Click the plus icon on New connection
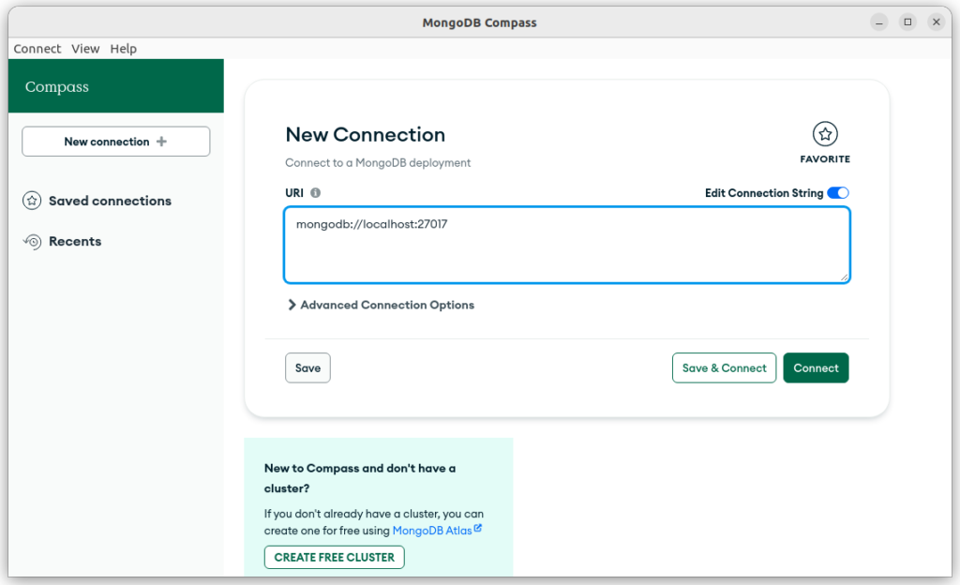 (x=161, y=142)
